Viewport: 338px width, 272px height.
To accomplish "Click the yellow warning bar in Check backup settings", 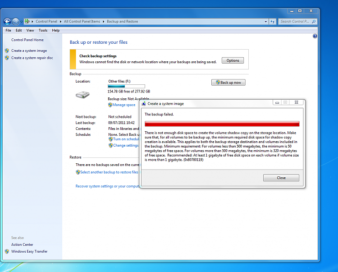I will [73, 60].
